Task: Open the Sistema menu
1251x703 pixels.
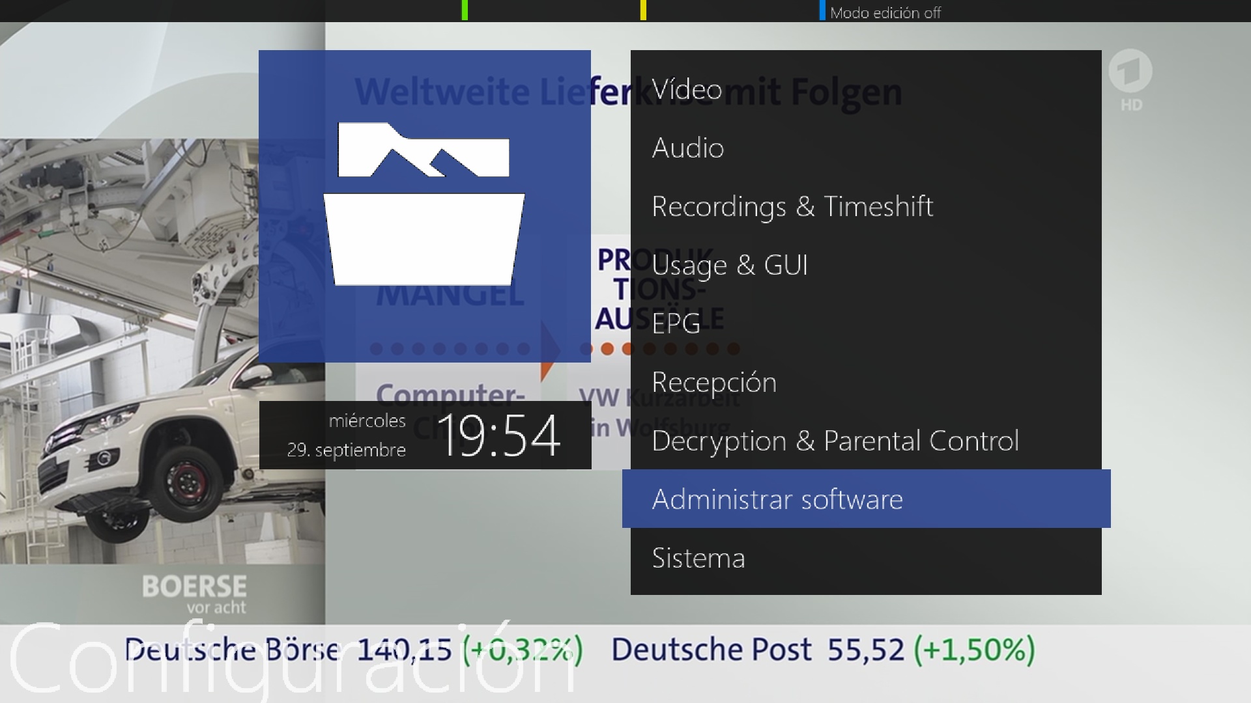Action: (698, 558)
